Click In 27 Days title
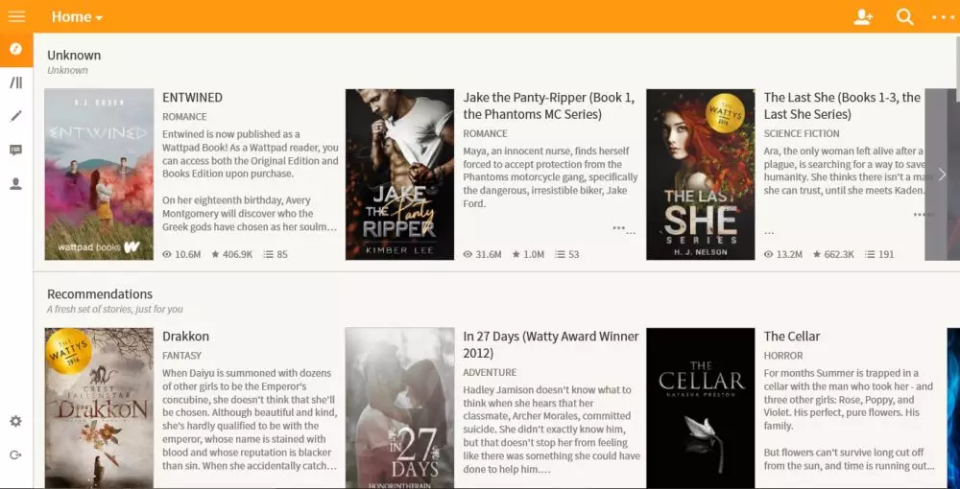The height and width of the screenshot is (489, 960). tap(551, 345)
